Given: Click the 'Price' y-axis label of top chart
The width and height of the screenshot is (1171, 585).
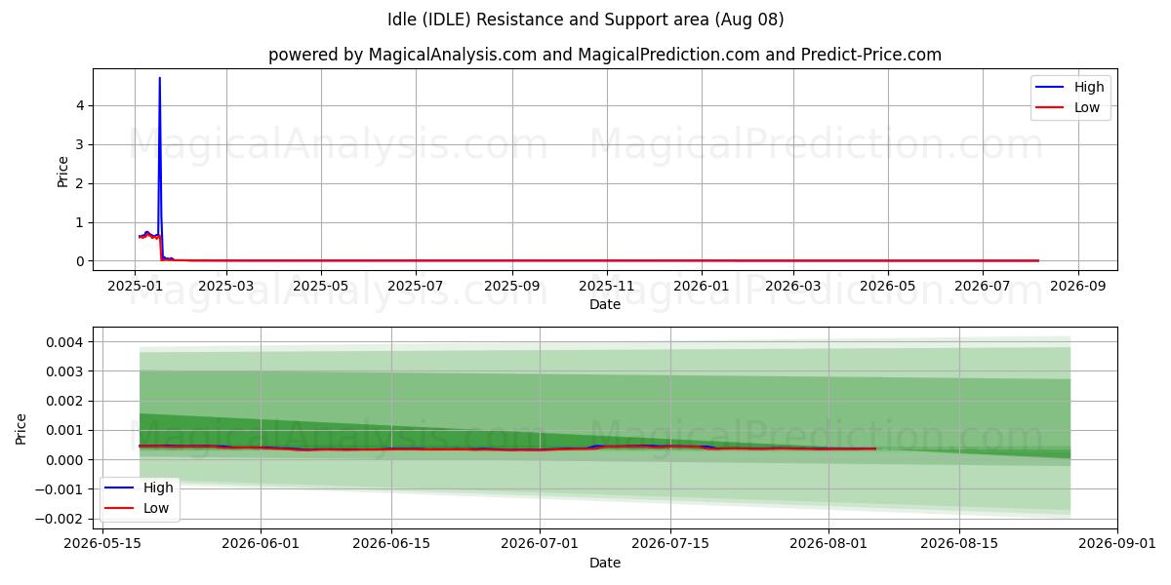Looking at the screenshot, I should click(63, 172).
